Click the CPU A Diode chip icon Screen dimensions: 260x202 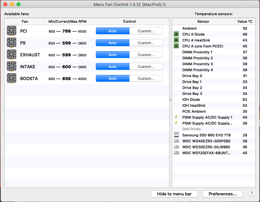click(176, 34)
